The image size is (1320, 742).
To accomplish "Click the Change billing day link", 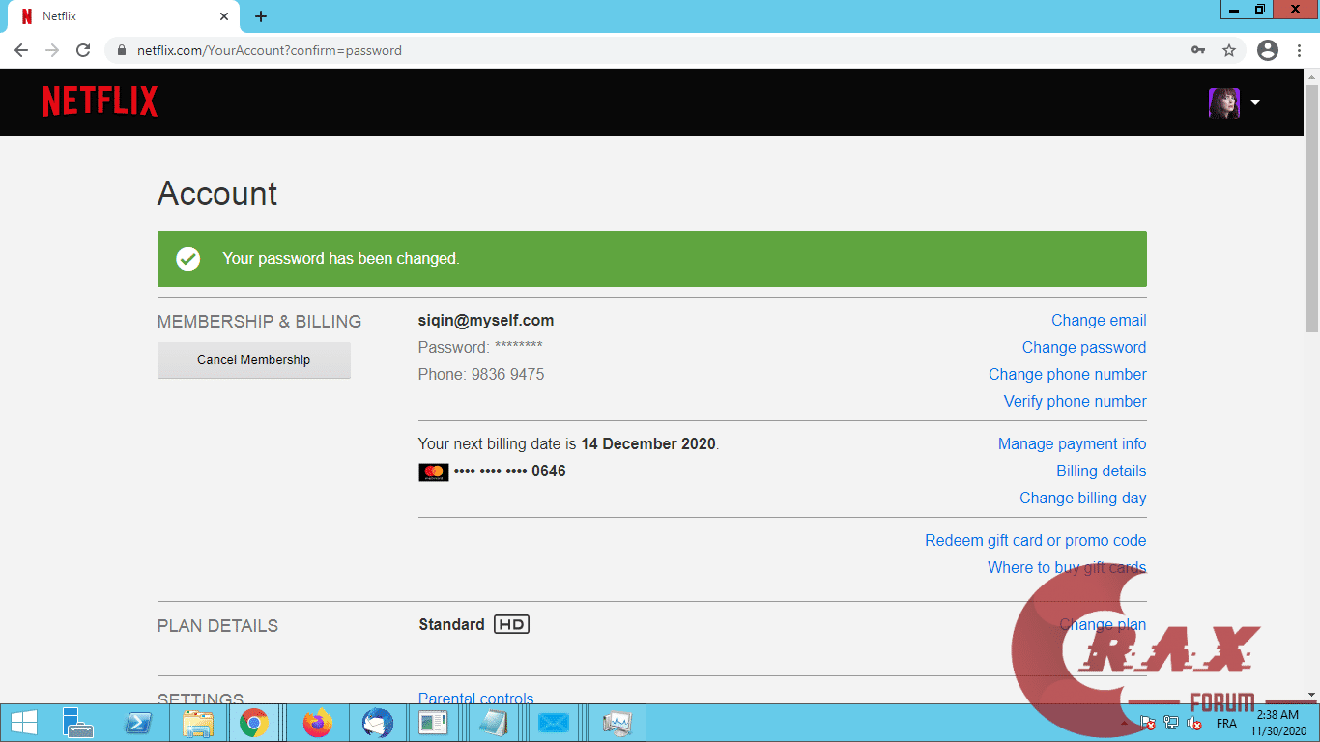I will 1083,499.
